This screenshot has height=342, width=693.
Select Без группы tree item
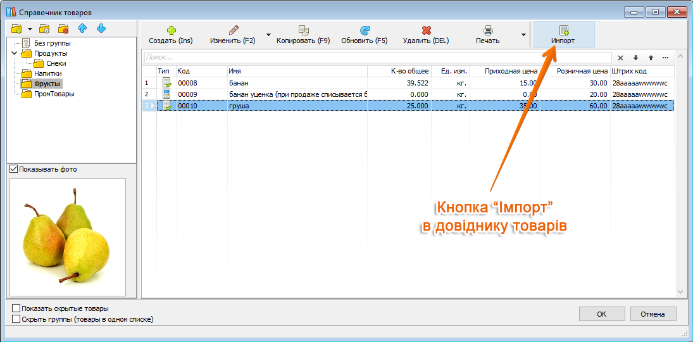(x=52, y=43)
